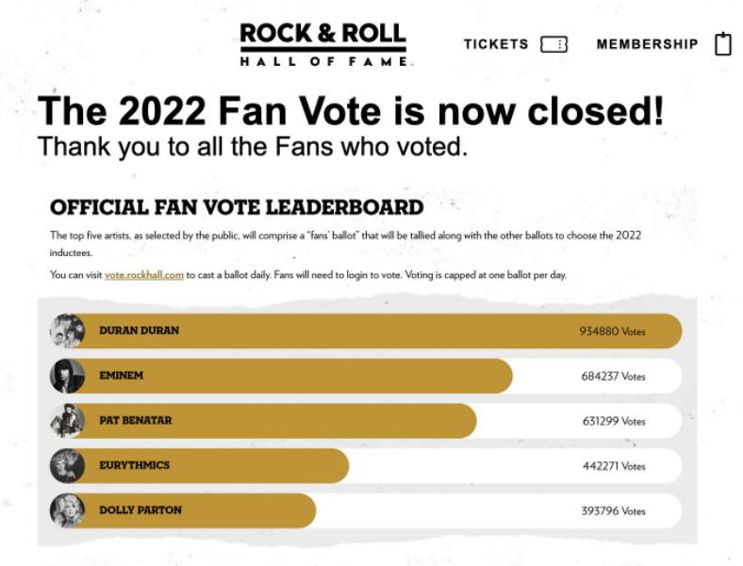Select the DURAN DURAN name label
This screenshot has height=566, width=743.
(139, 331)
